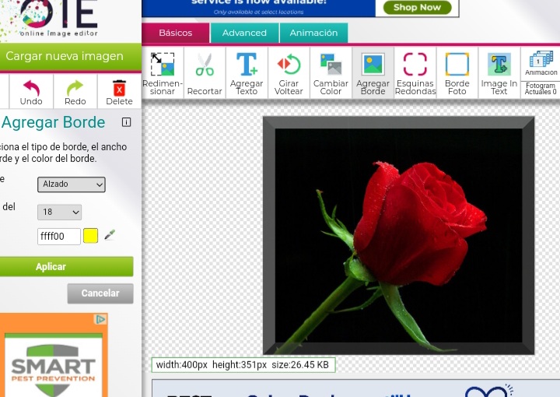Screen dimensions: 560x397
Task: Open the Image In Text tool
Action: pos(499,72)
